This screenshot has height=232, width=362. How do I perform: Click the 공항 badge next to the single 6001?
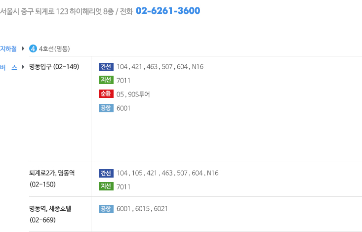click(x=106, y=108)
